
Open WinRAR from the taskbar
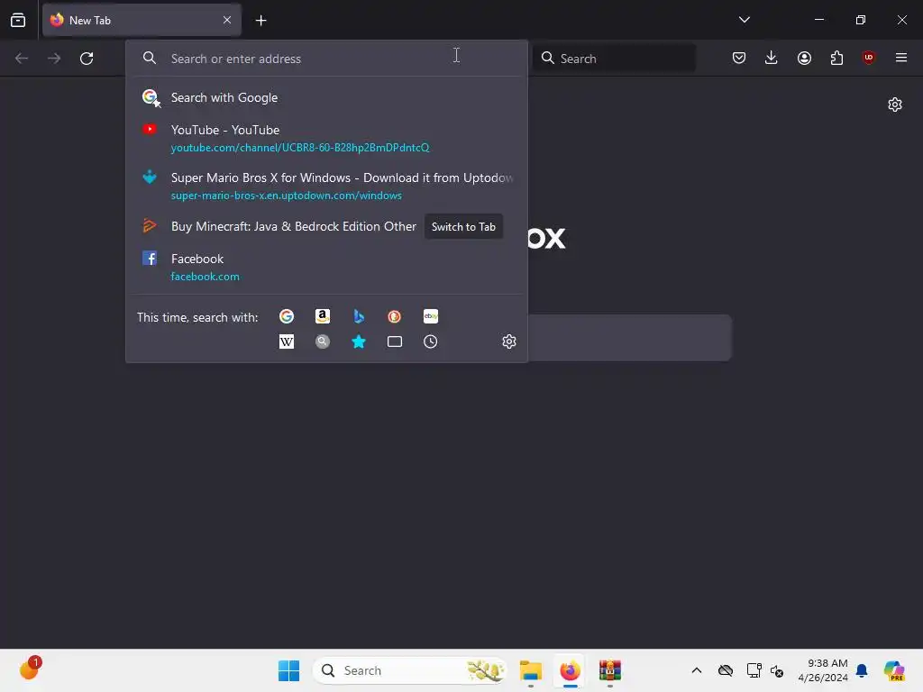tap(610, 670)
